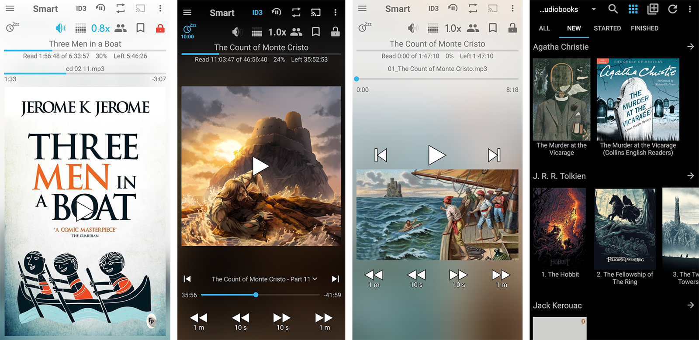Open the sleep timer showing 10:00
This screenshot has height=340, width=699.
click(188, 31)
